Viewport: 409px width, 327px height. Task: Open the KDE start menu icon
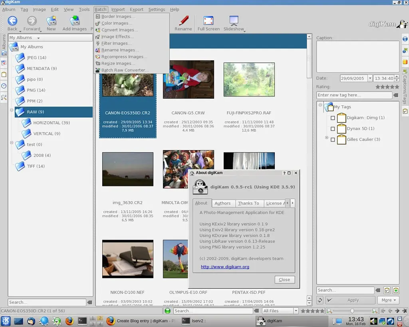pos(6,321)
